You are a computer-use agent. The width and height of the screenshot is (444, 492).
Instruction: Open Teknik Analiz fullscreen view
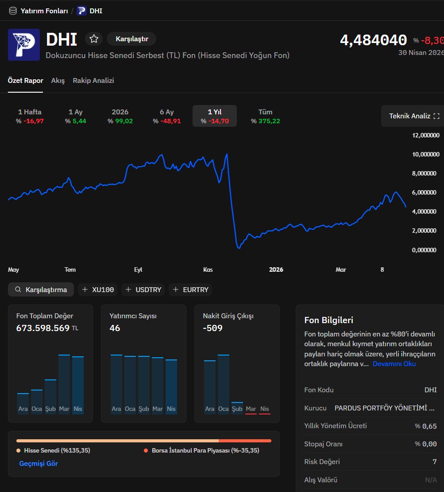(x=413, y=116)
